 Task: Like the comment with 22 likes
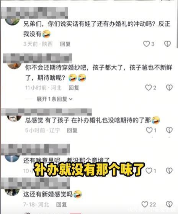pyautogui.click(x=145, y=204)
